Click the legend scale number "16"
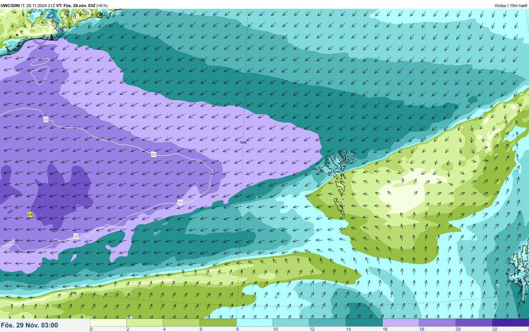Viewport: 529px width, 332px height. pos(385,329)
